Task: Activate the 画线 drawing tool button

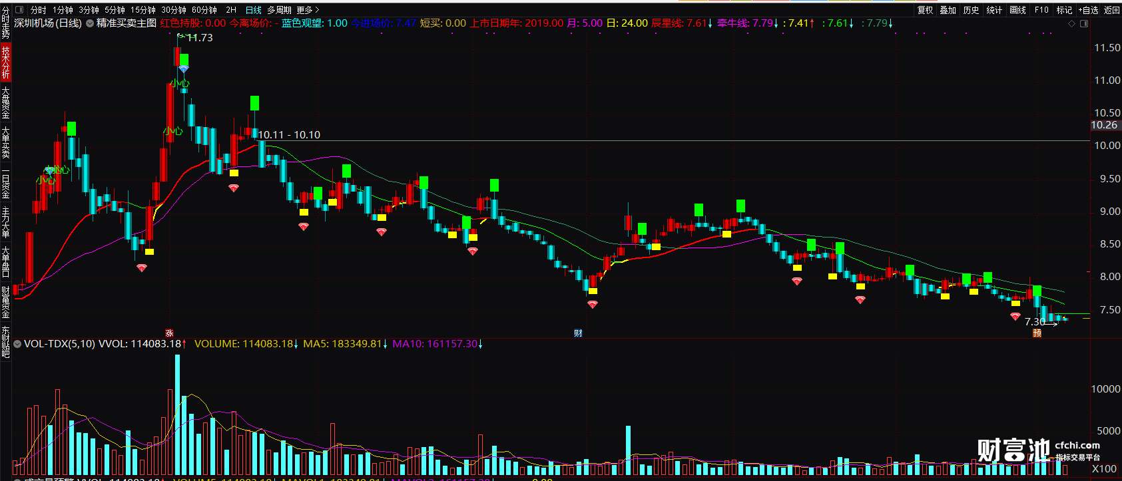Action: 1017,10
